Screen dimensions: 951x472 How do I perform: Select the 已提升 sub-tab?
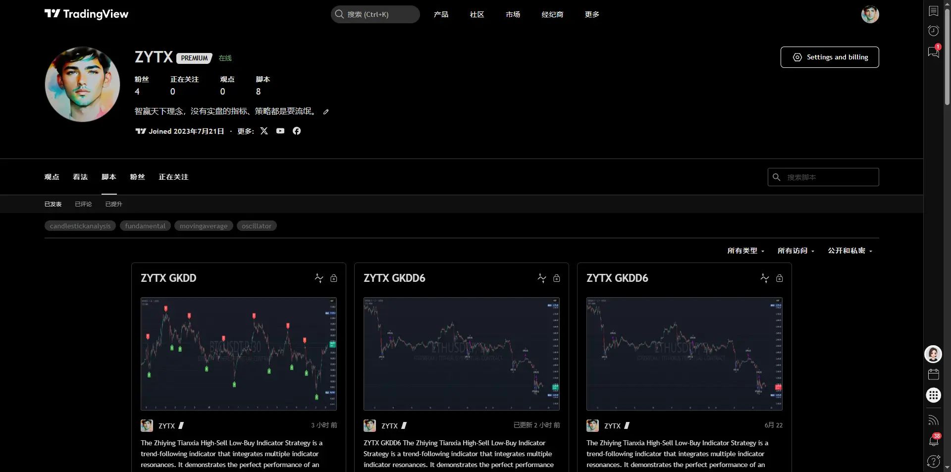click(114, 204)
